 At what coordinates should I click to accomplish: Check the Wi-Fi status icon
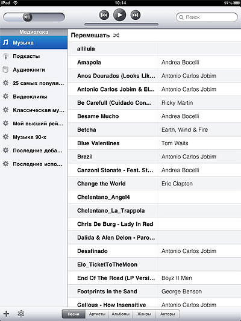pyautogui.click(x=15, y=2)
